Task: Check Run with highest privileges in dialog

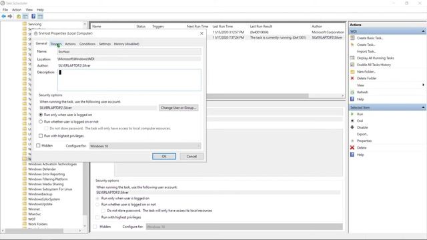Action: 41,136
